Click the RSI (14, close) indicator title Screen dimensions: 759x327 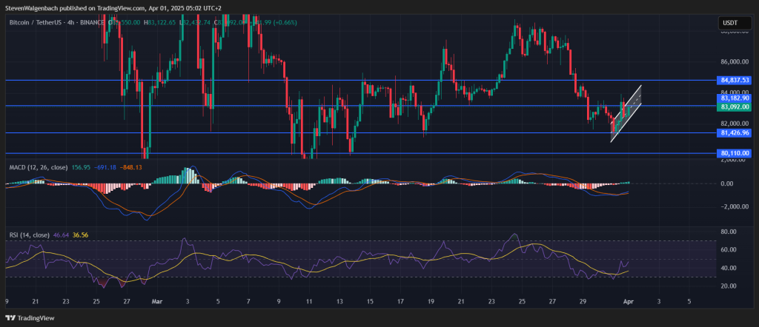coord(30,235)
